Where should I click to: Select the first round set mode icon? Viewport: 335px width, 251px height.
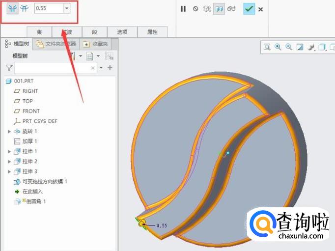[x=12, y=8]
